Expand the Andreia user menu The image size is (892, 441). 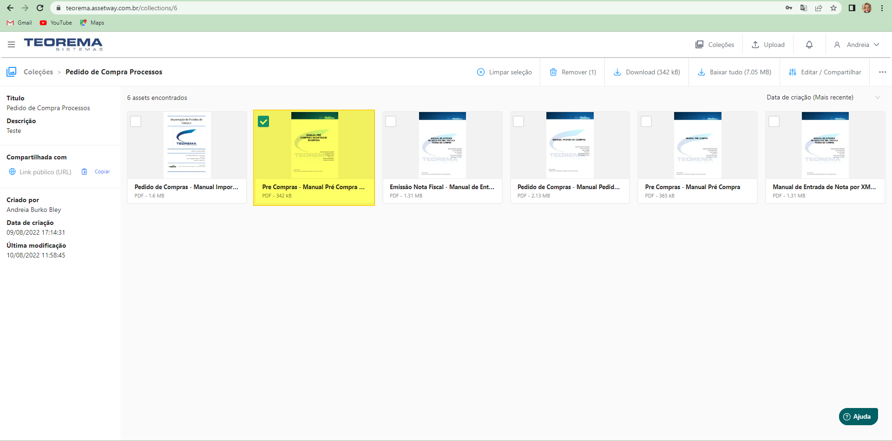click(x=857, y=45)
